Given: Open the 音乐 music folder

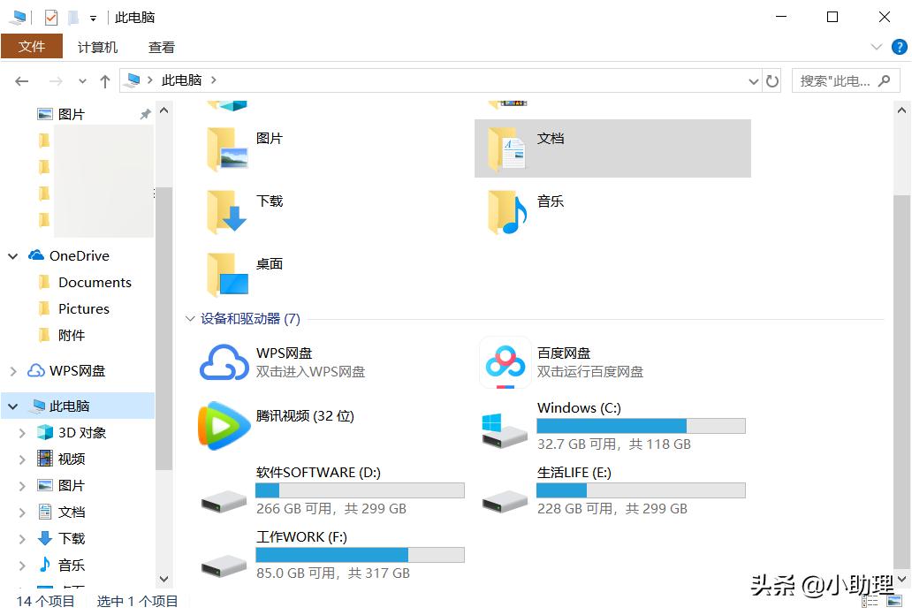Looking at the screenshot, I should (507, 211).
